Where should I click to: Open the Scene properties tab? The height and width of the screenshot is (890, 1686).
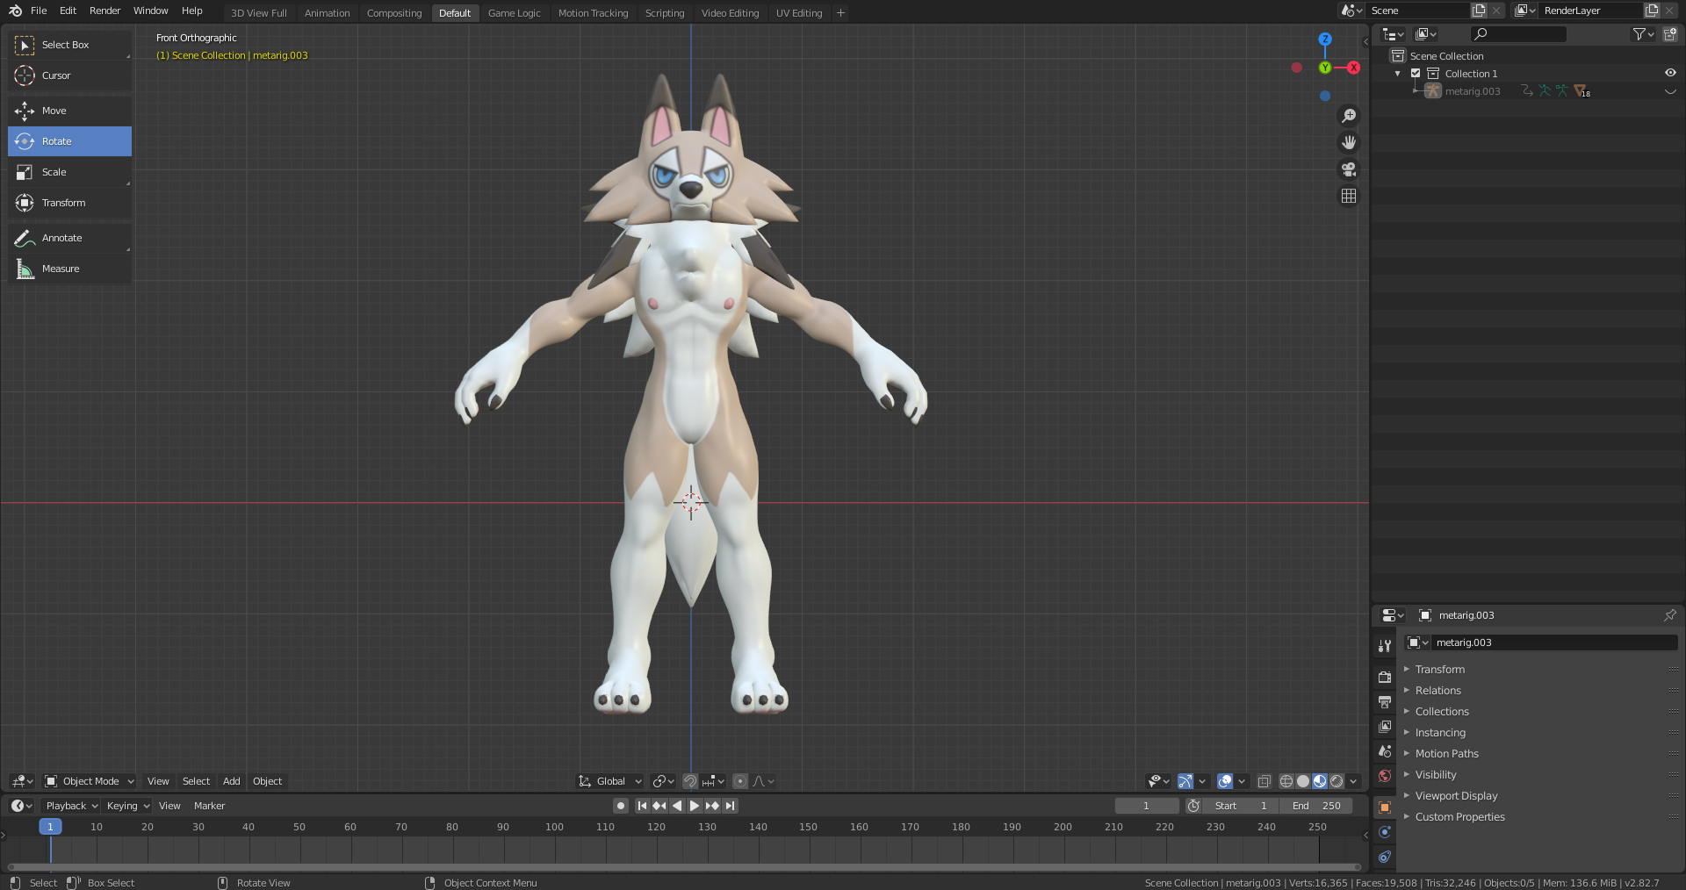tap(1385, 751)
